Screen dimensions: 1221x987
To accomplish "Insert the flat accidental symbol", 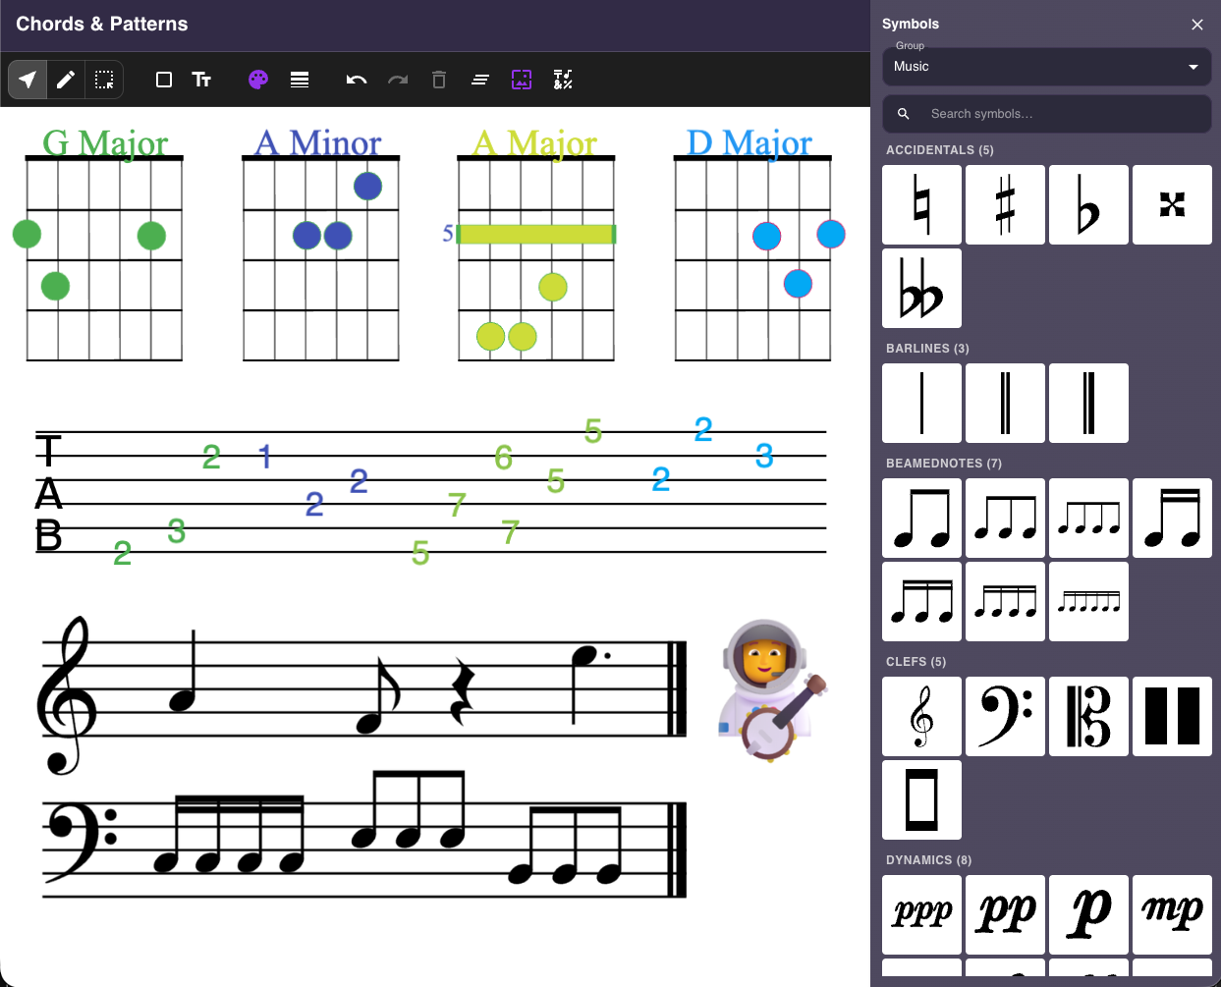I will tap(1088, 204).
